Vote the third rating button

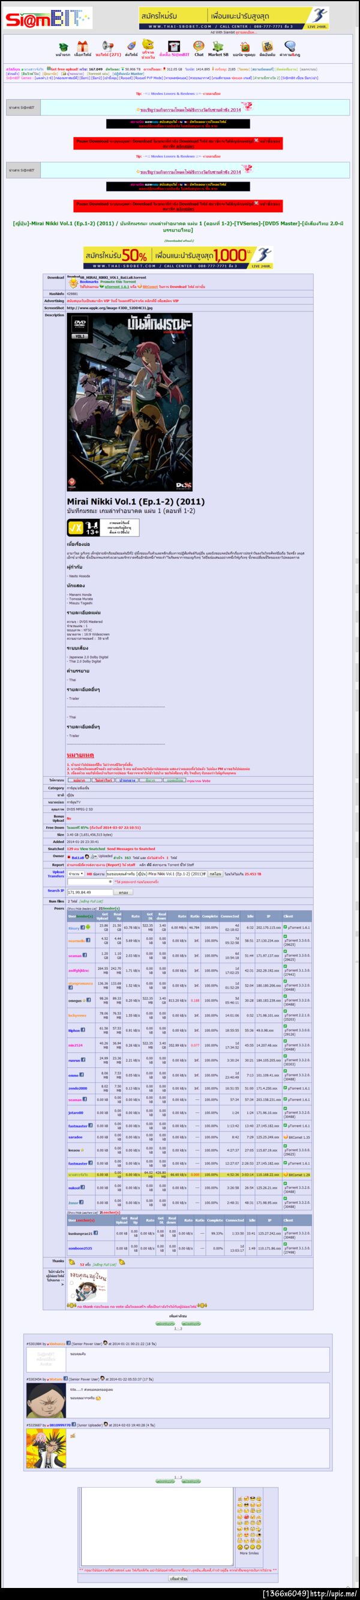127,780
